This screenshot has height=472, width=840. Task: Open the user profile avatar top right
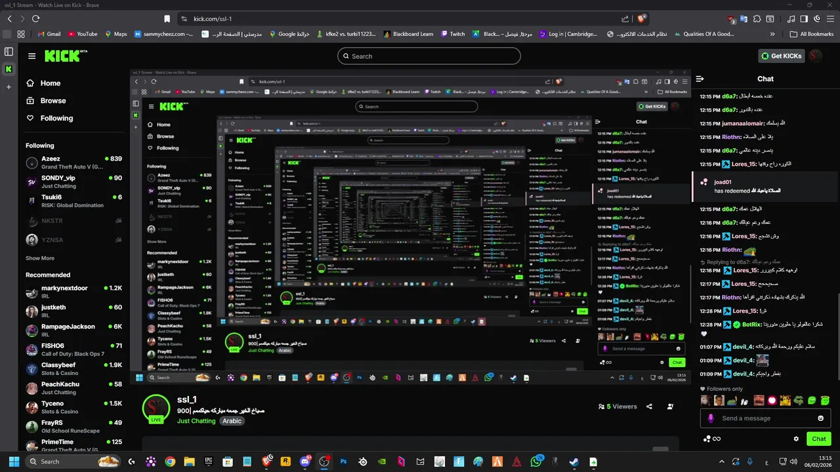pyautogui.click(x=815, y=56)
